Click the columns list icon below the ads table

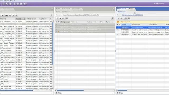pyautogui.click(x=118, y=93)
